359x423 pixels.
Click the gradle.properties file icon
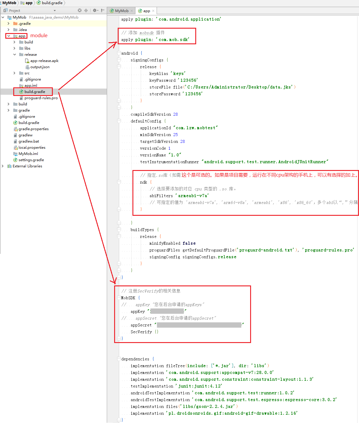(x=15, y=129)
